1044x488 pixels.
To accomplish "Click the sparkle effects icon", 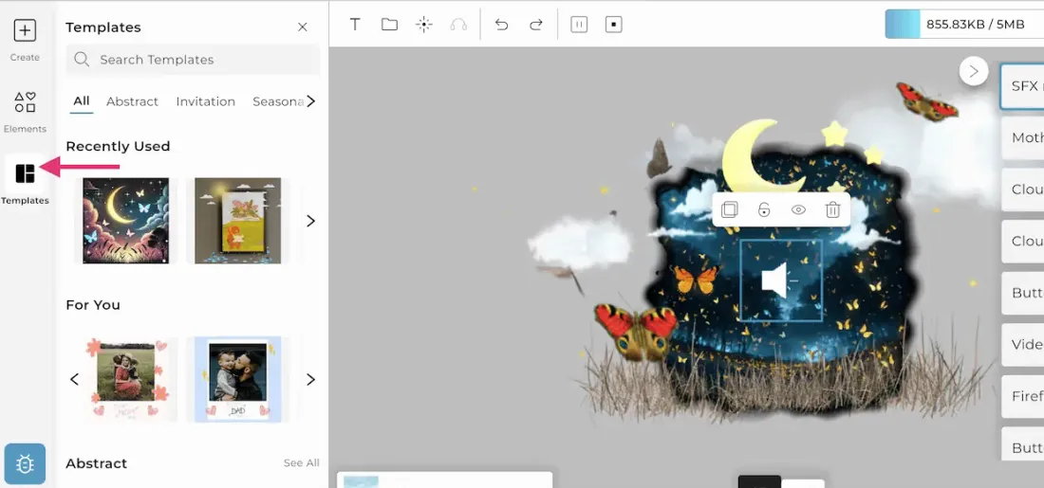I will [x=424, y=25].
